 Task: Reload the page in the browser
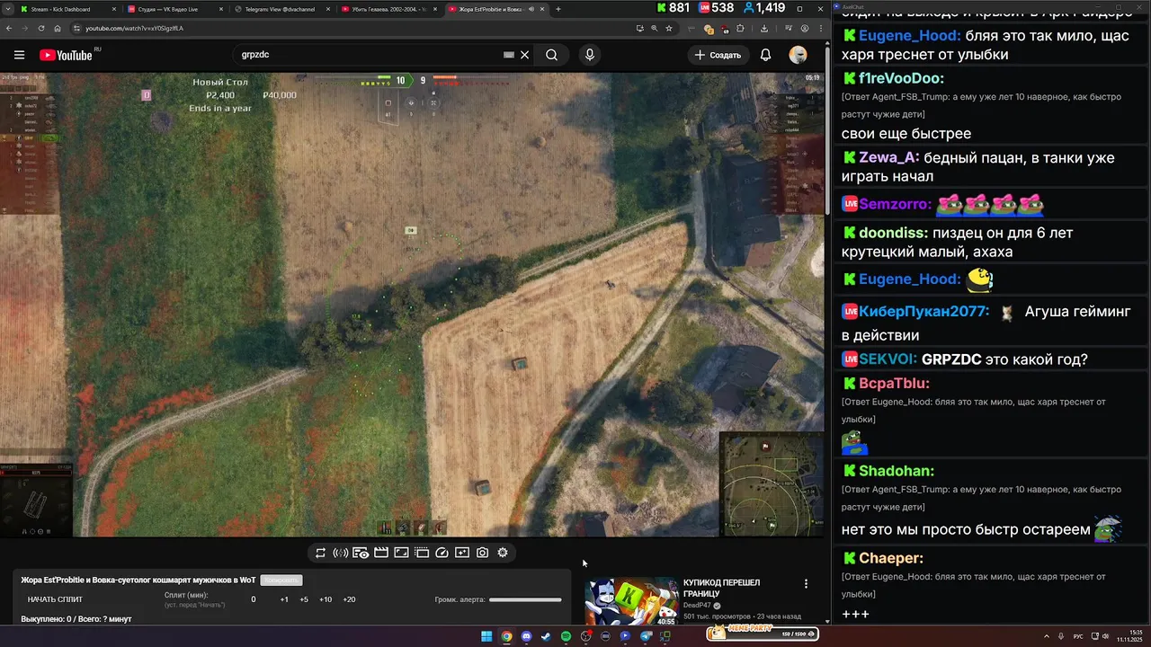click(40, 28)
